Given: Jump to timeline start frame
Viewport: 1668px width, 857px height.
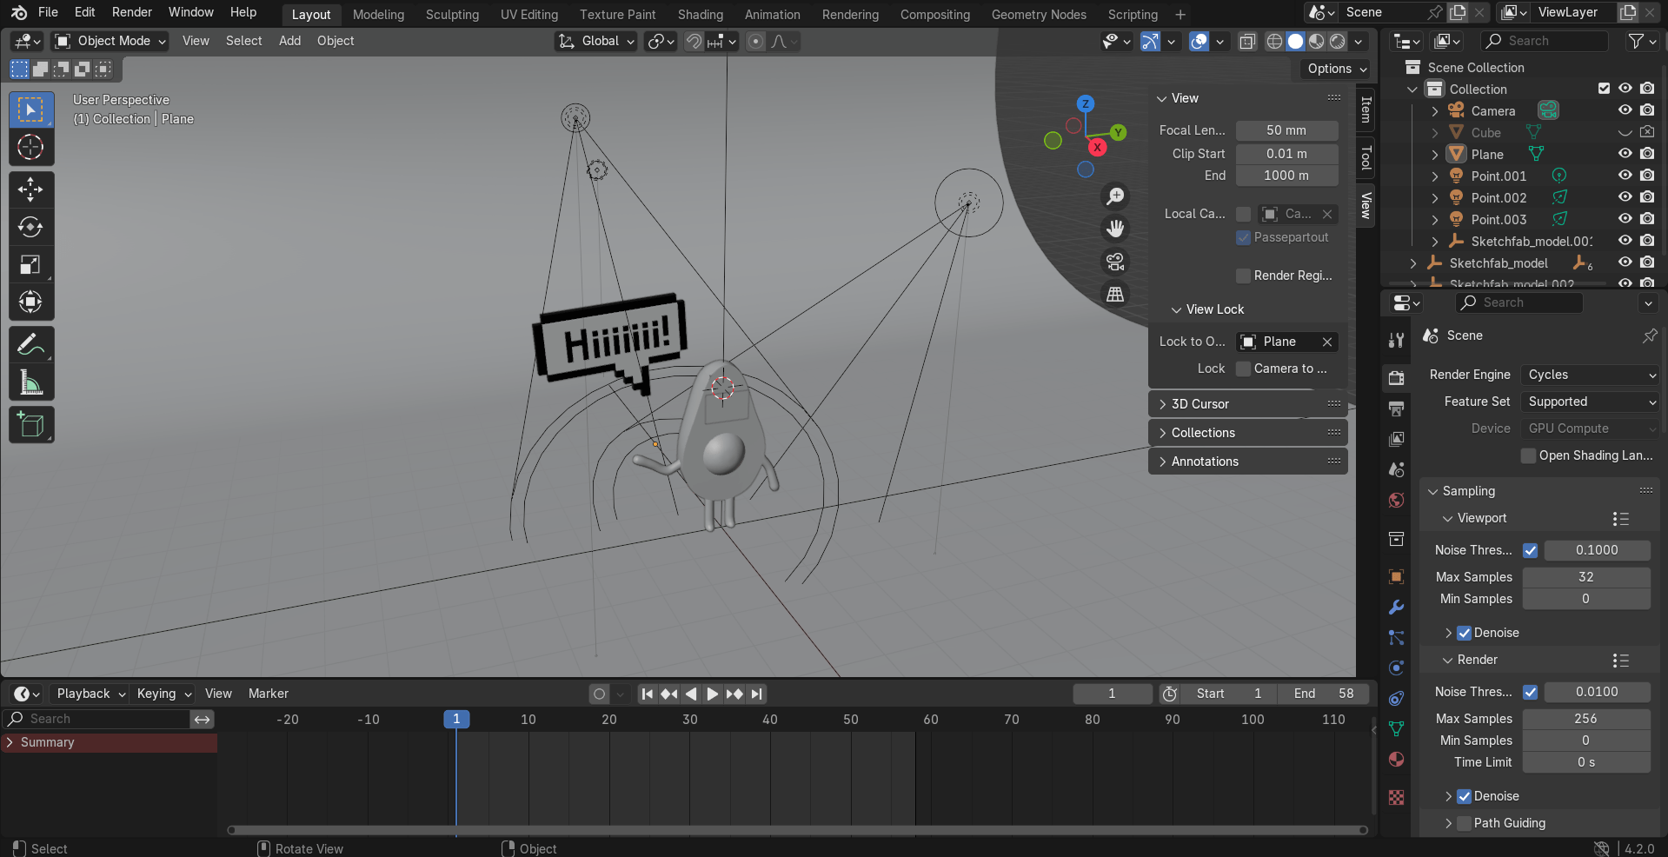Looking at the screenshot, I should (x=647, y=694).
